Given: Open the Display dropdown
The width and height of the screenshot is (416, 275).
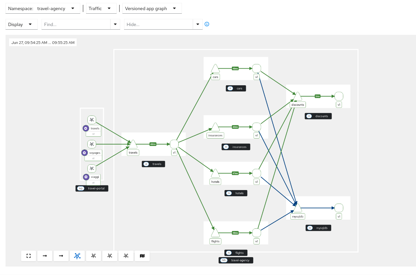Looking at the screenshot, I should tap(21, 24).
